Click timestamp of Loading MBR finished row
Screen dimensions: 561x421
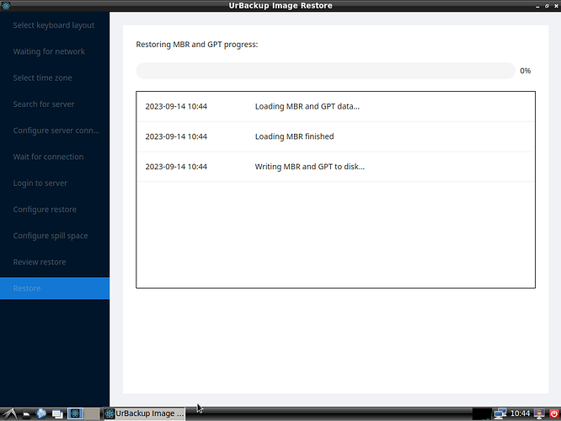click(x=176, y=136)
